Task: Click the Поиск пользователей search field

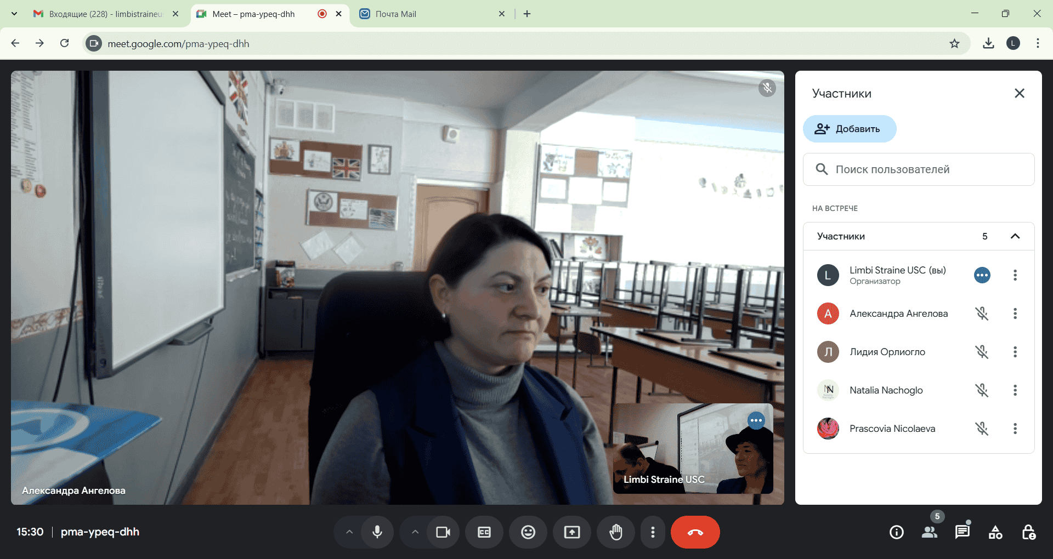Action: 927,169
